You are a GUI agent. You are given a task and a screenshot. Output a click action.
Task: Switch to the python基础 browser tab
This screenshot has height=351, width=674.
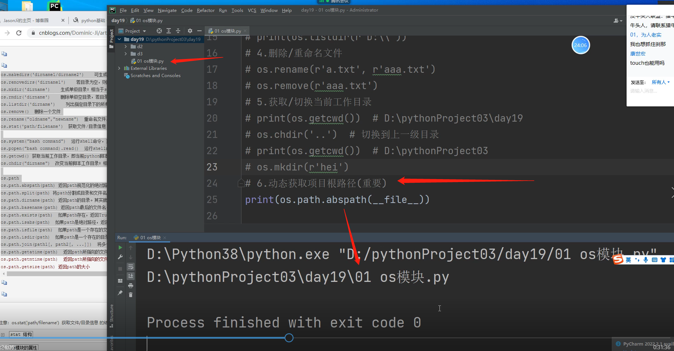point(89,20)
